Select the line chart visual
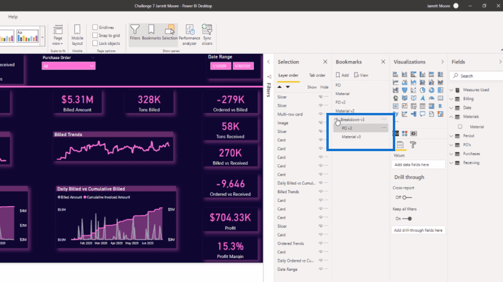This screenshot has height=282, width=503. pyautogui.click(x=396, y=82)
